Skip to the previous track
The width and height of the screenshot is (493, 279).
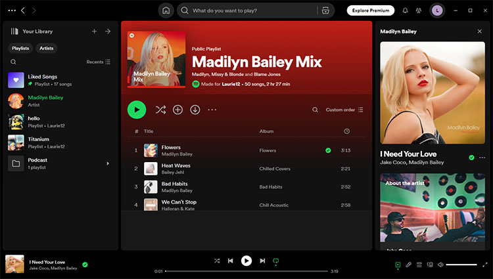[231, 261]
